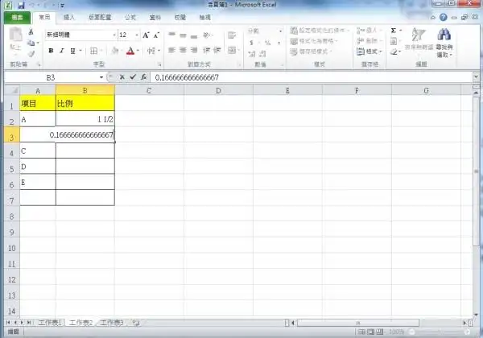
Task: Select the 工作表2 sheet tab
Action: coord(81,322)
